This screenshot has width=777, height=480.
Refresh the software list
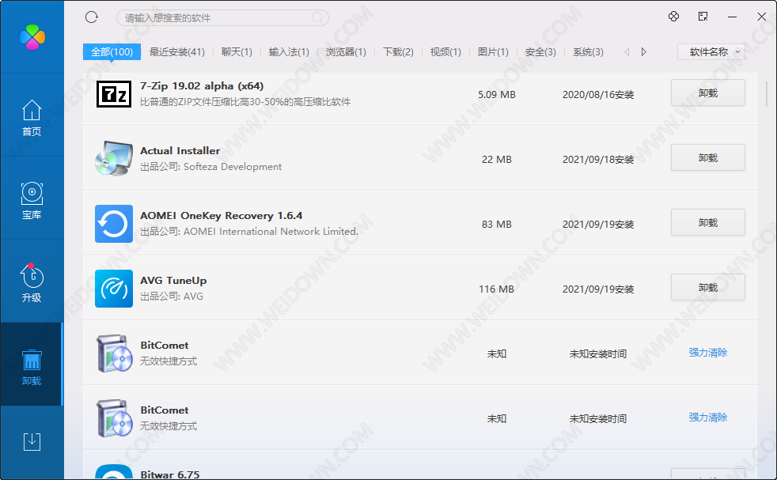[x=92, y=17]
